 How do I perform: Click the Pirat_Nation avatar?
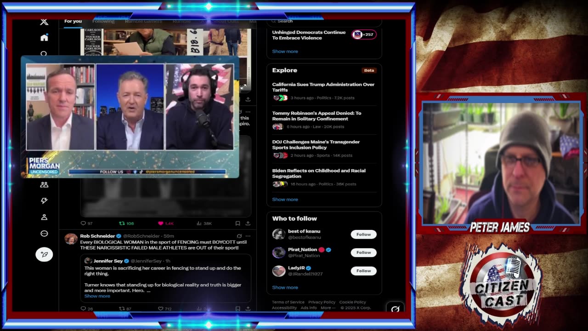click(x=278, y=252)
